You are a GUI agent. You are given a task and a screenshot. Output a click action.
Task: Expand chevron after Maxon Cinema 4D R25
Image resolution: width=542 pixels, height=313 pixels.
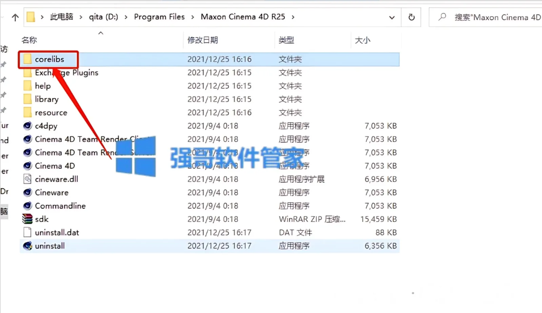293,17
